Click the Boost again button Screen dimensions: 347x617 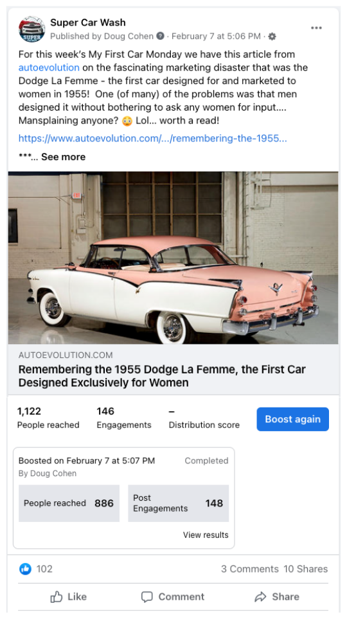(293, 419)
